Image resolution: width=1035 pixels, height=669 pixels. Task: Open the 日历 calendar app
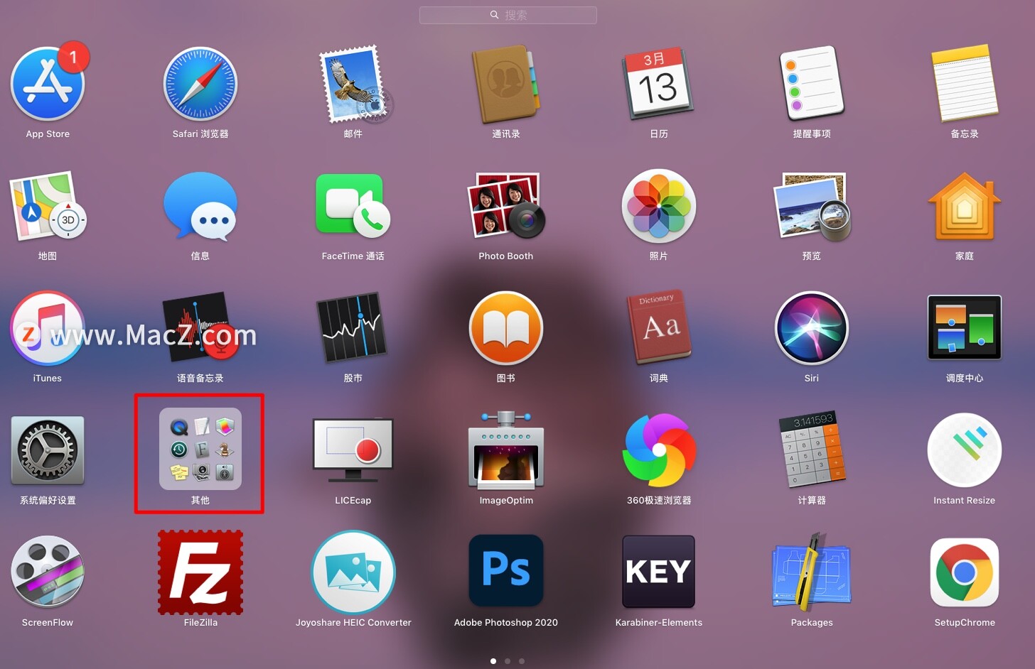[659, 84]
